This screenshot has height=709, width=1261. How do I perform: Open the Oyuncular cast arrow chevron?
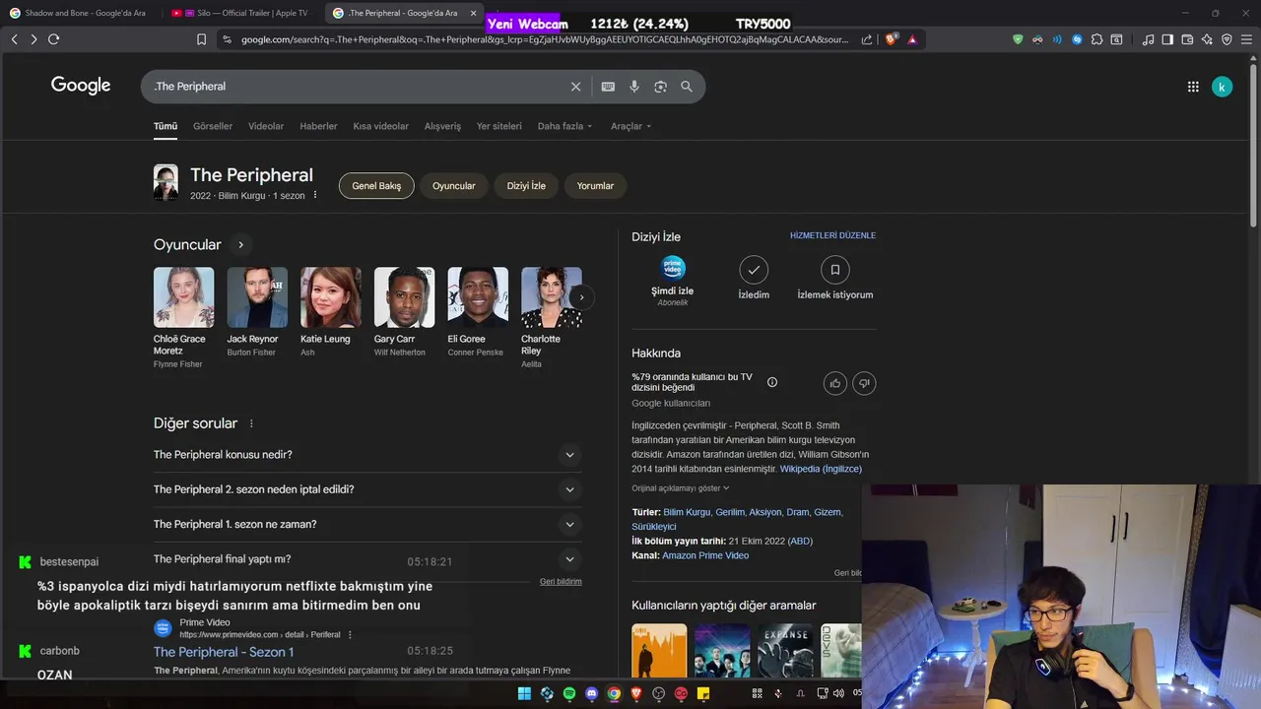tap(240, 245)
